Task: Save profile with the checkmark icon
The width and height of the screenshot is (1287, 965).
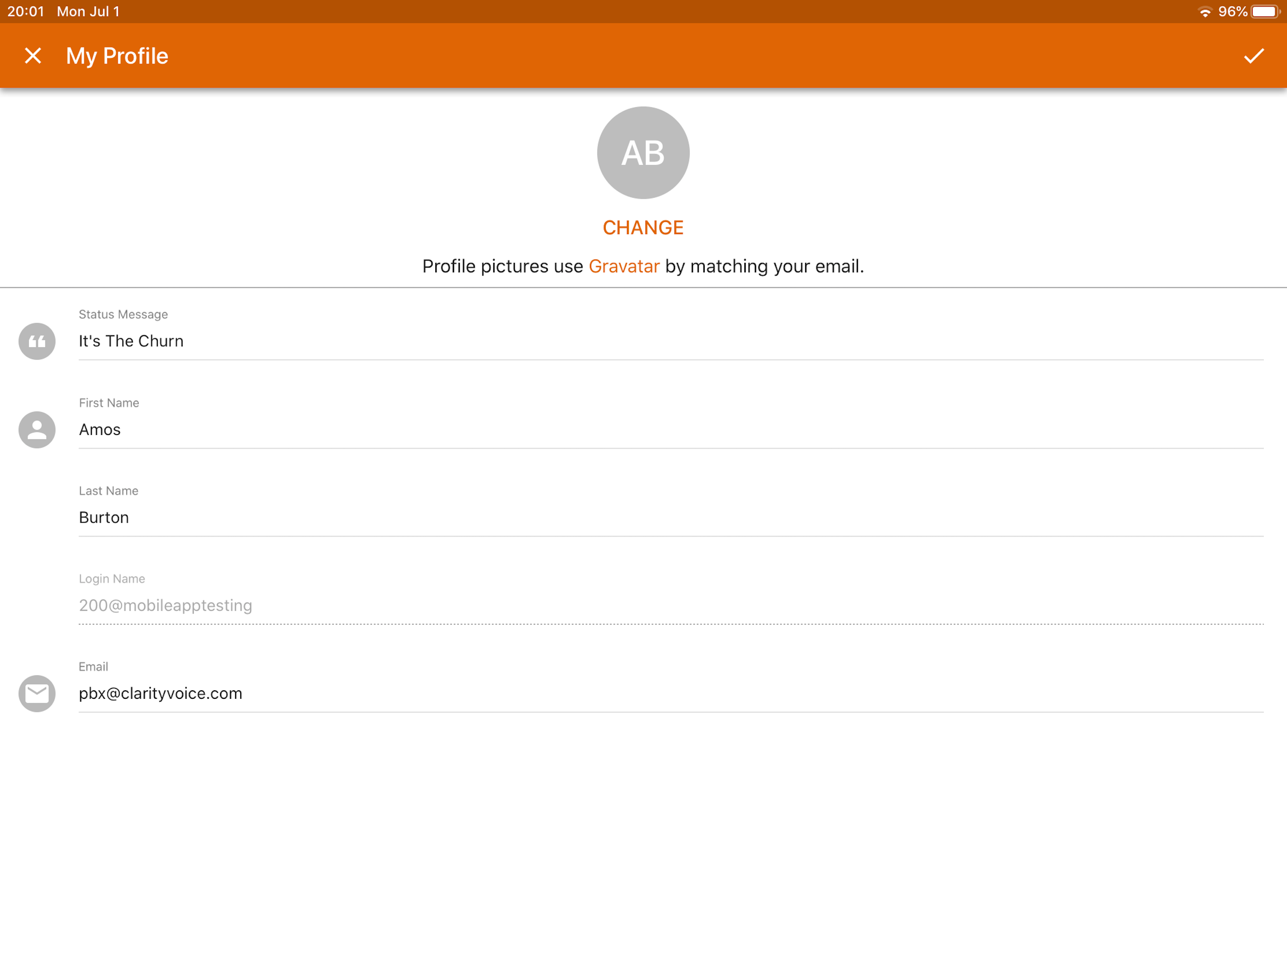Action: pos(1253,56)
